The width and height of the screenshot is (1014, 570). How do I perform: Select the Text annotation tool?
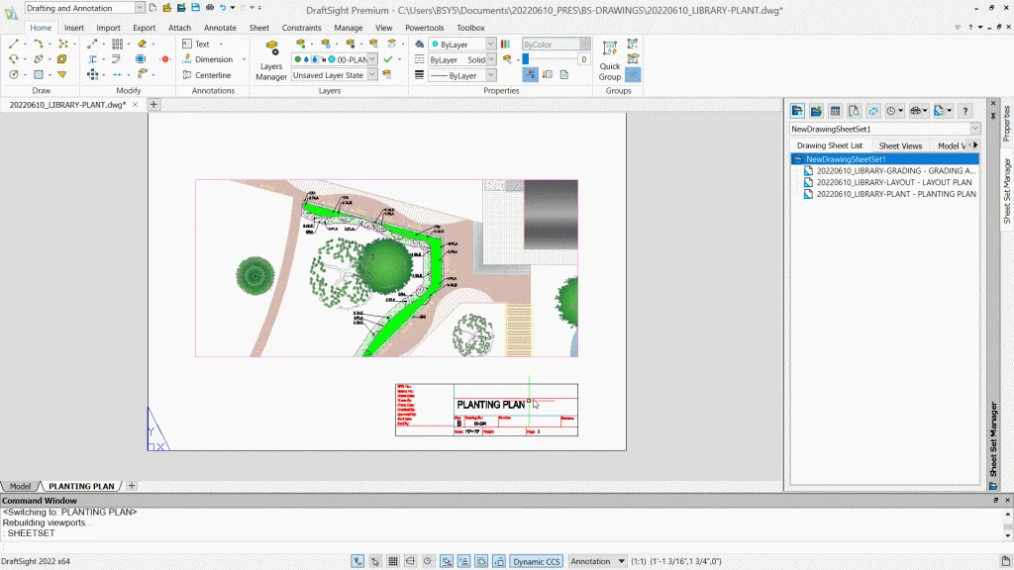pyautogui.click(x=202, y=44)
